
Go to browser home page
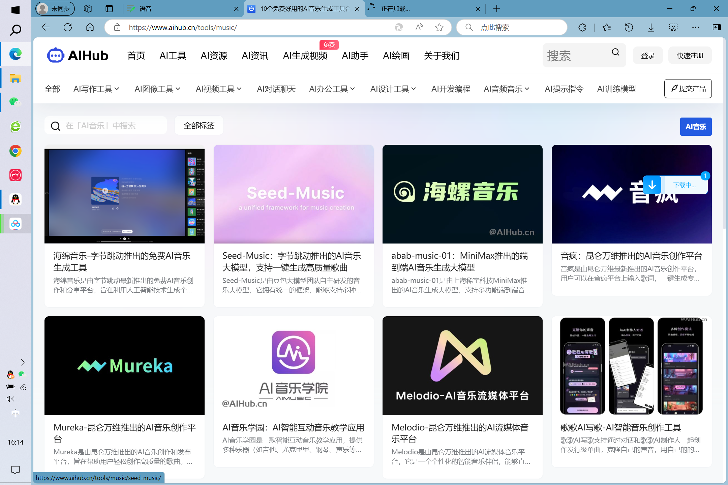pos(90,27)
